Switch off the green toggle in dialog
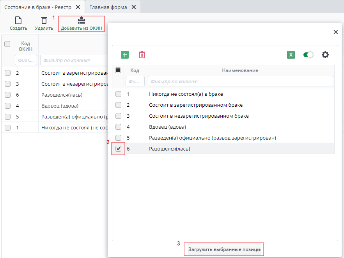The image size is (344, 258). 308,55
